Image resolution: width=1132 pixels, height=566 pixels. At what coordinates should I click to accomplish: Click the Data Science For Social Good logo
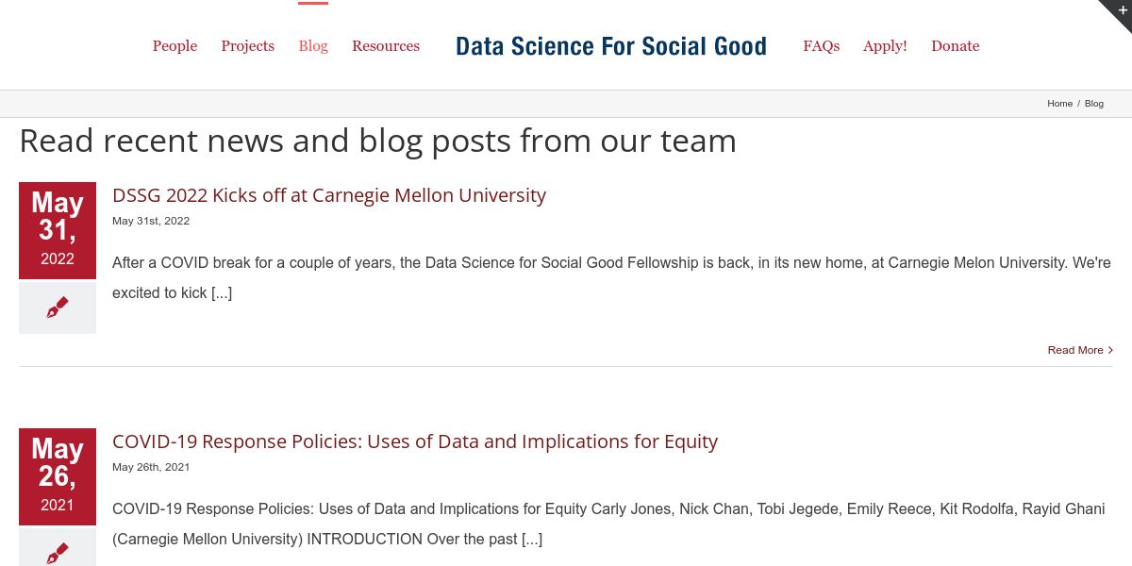point(611,46)
